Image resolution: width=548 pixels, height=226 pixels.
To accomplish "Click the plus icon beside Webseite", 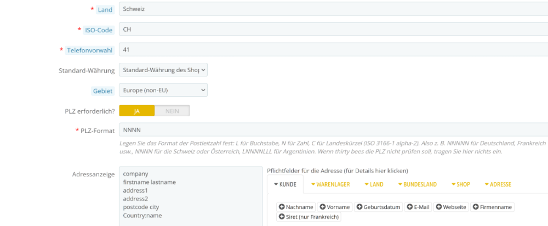I will click(439, 207).
